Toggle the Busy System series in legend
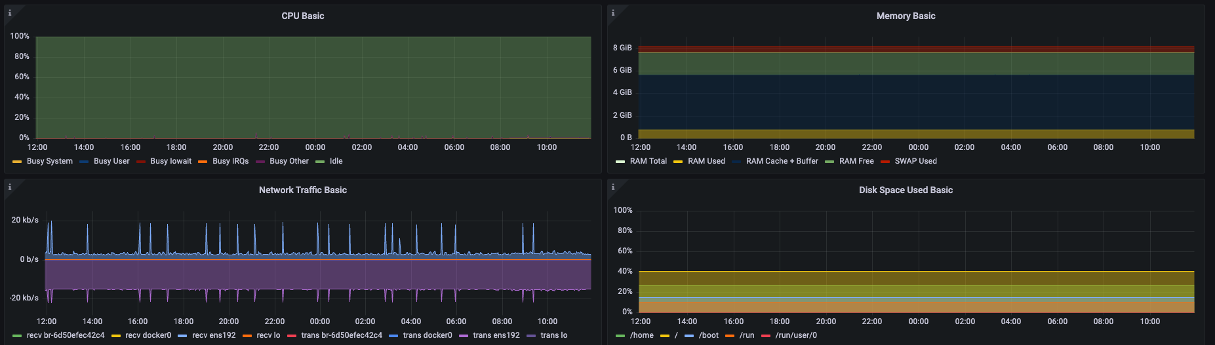 [x=49, y=161]
